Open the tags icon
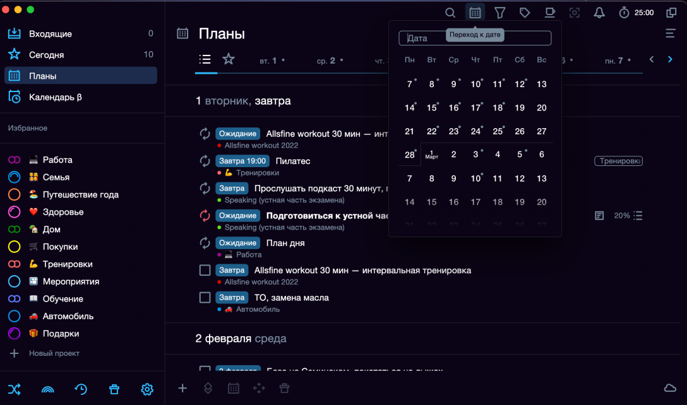The image size is (687, 405). (x=525, y=12)
